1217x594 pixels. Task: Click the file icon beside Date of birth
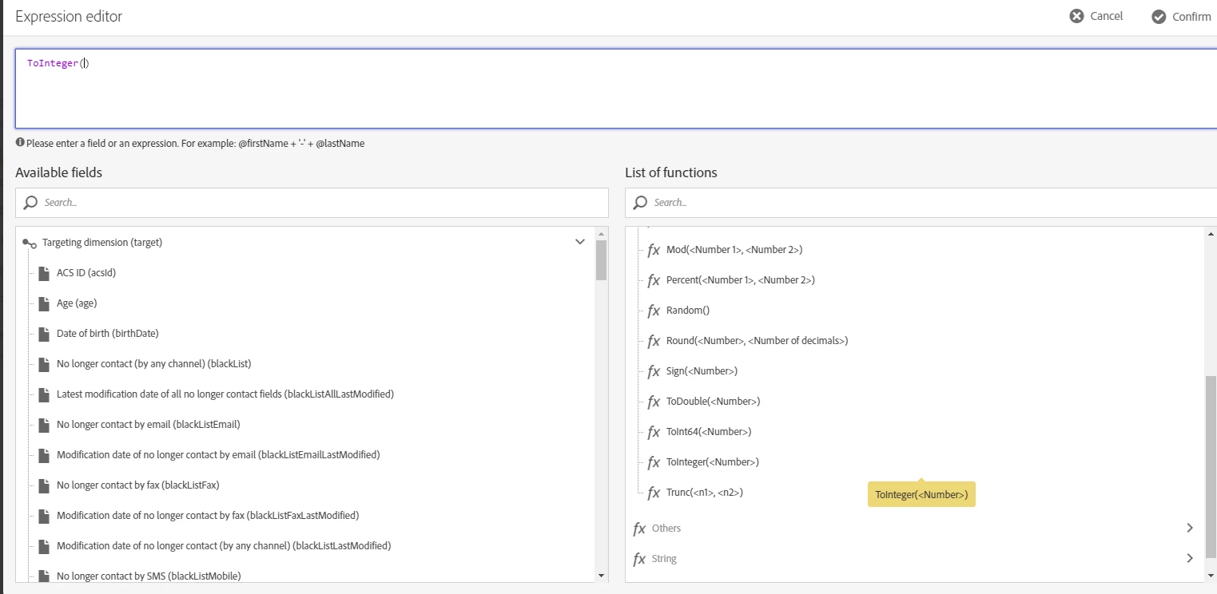click(x=44, y=334)
